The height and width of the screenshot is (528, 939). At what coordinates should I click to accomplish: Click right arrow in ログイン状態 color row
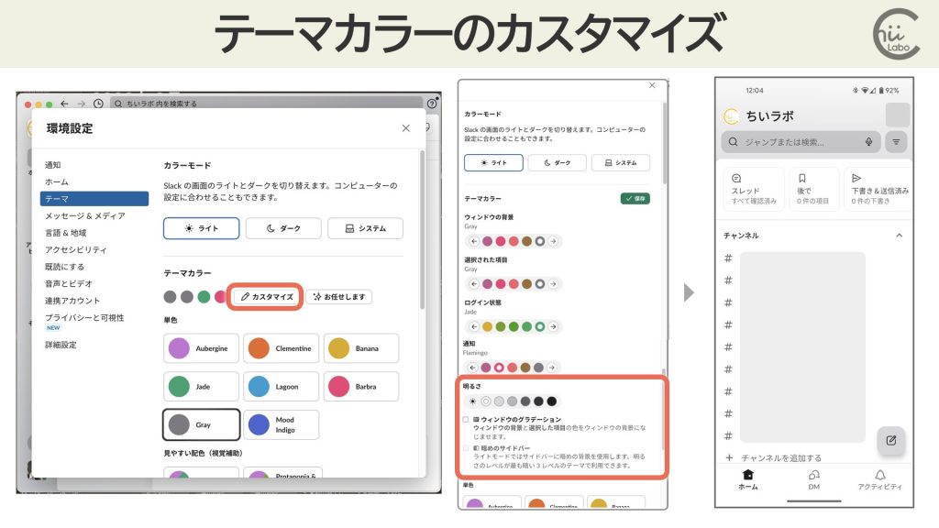coord(553,327)
